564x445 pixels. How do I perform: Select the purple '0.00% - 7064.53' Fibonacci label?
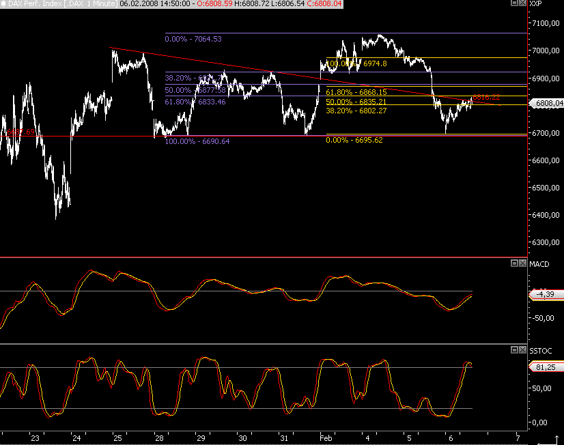(193, 39)
